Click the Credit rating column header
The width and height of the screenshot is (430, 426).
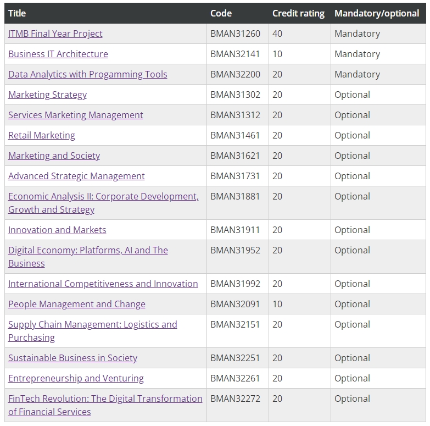(298, 13)
